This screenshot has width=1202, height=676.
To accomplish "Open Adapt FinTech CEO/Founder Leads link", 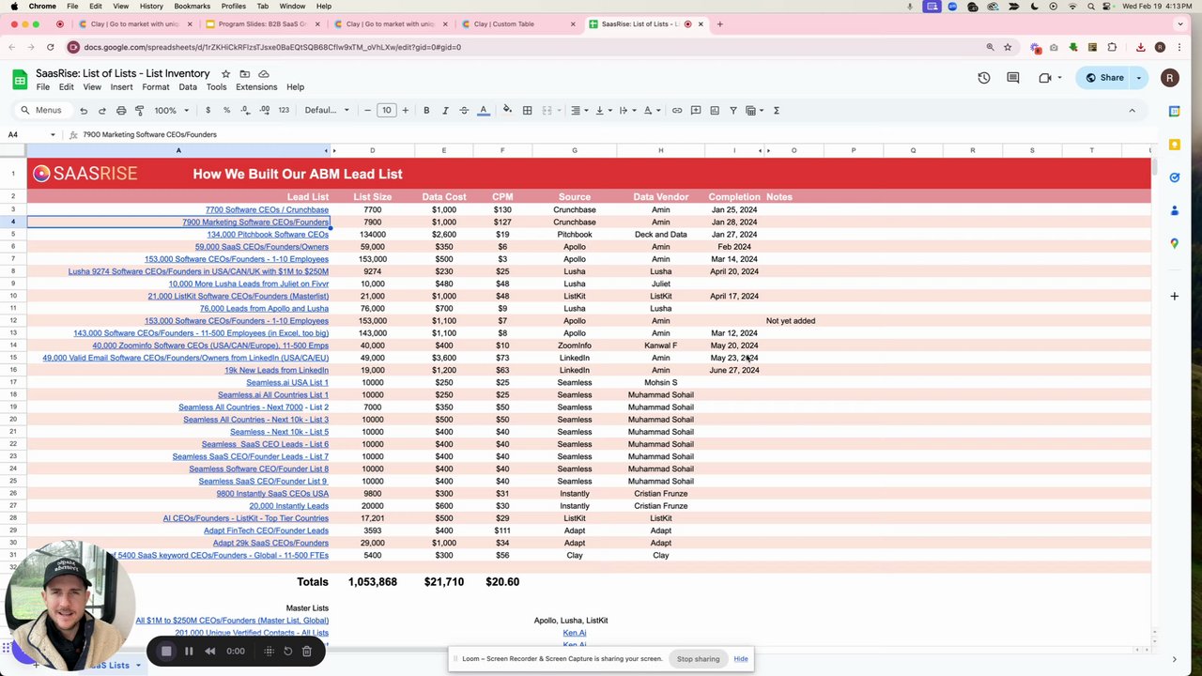I will coord(266,530).
